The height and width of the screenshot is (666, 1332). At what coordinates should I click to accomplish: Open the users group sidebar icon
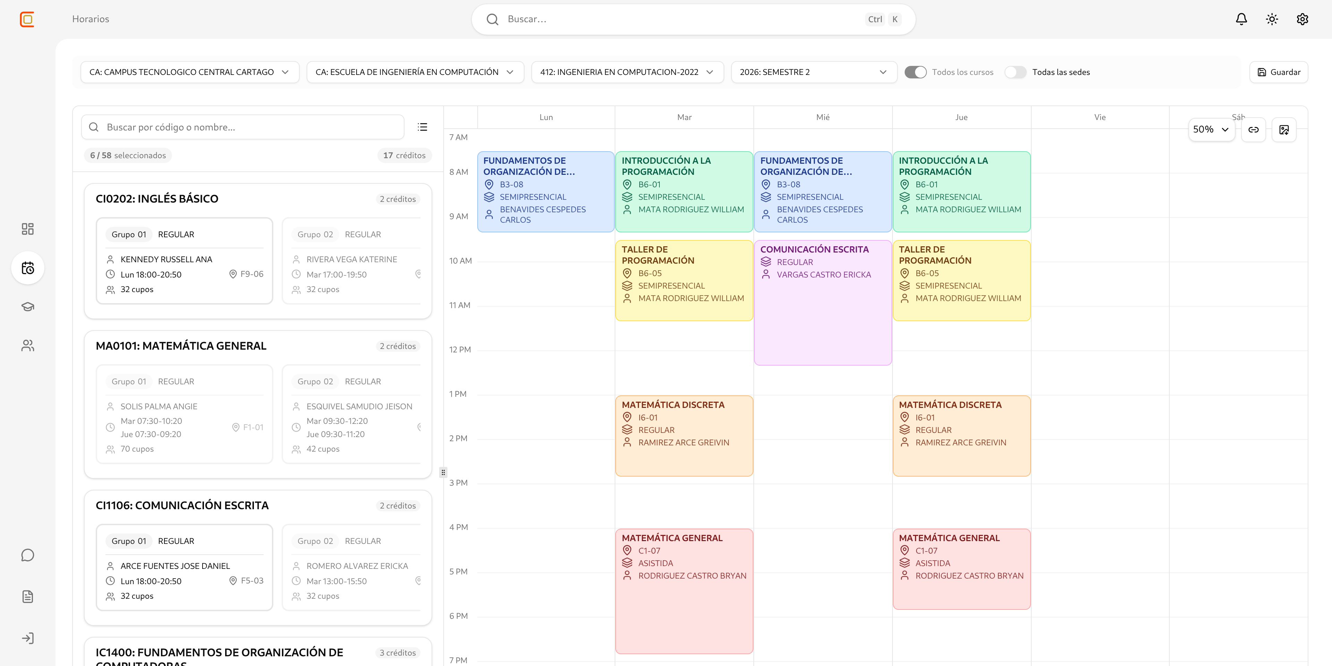(x=28, y=345)
